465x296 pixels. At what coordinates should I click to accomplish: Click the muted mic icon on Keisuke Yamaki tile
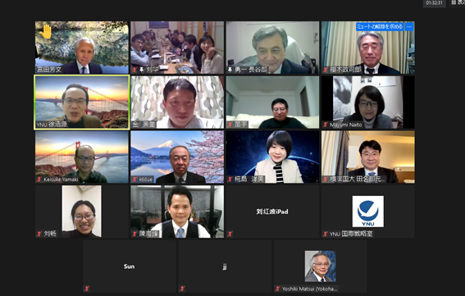click(x=39, y=179)
